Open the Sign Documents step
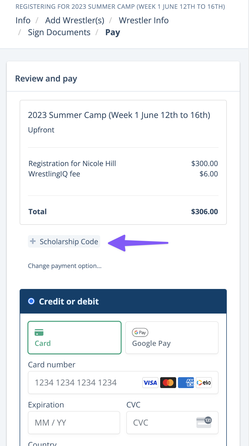 point(59,32)
